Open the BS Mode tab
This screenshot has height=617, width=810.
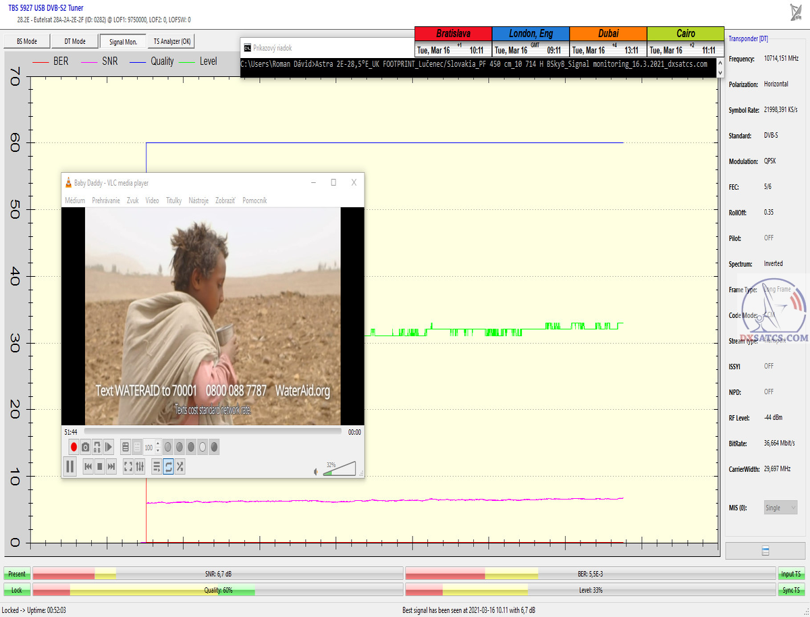pyautogui.click(x=26, y=42)
